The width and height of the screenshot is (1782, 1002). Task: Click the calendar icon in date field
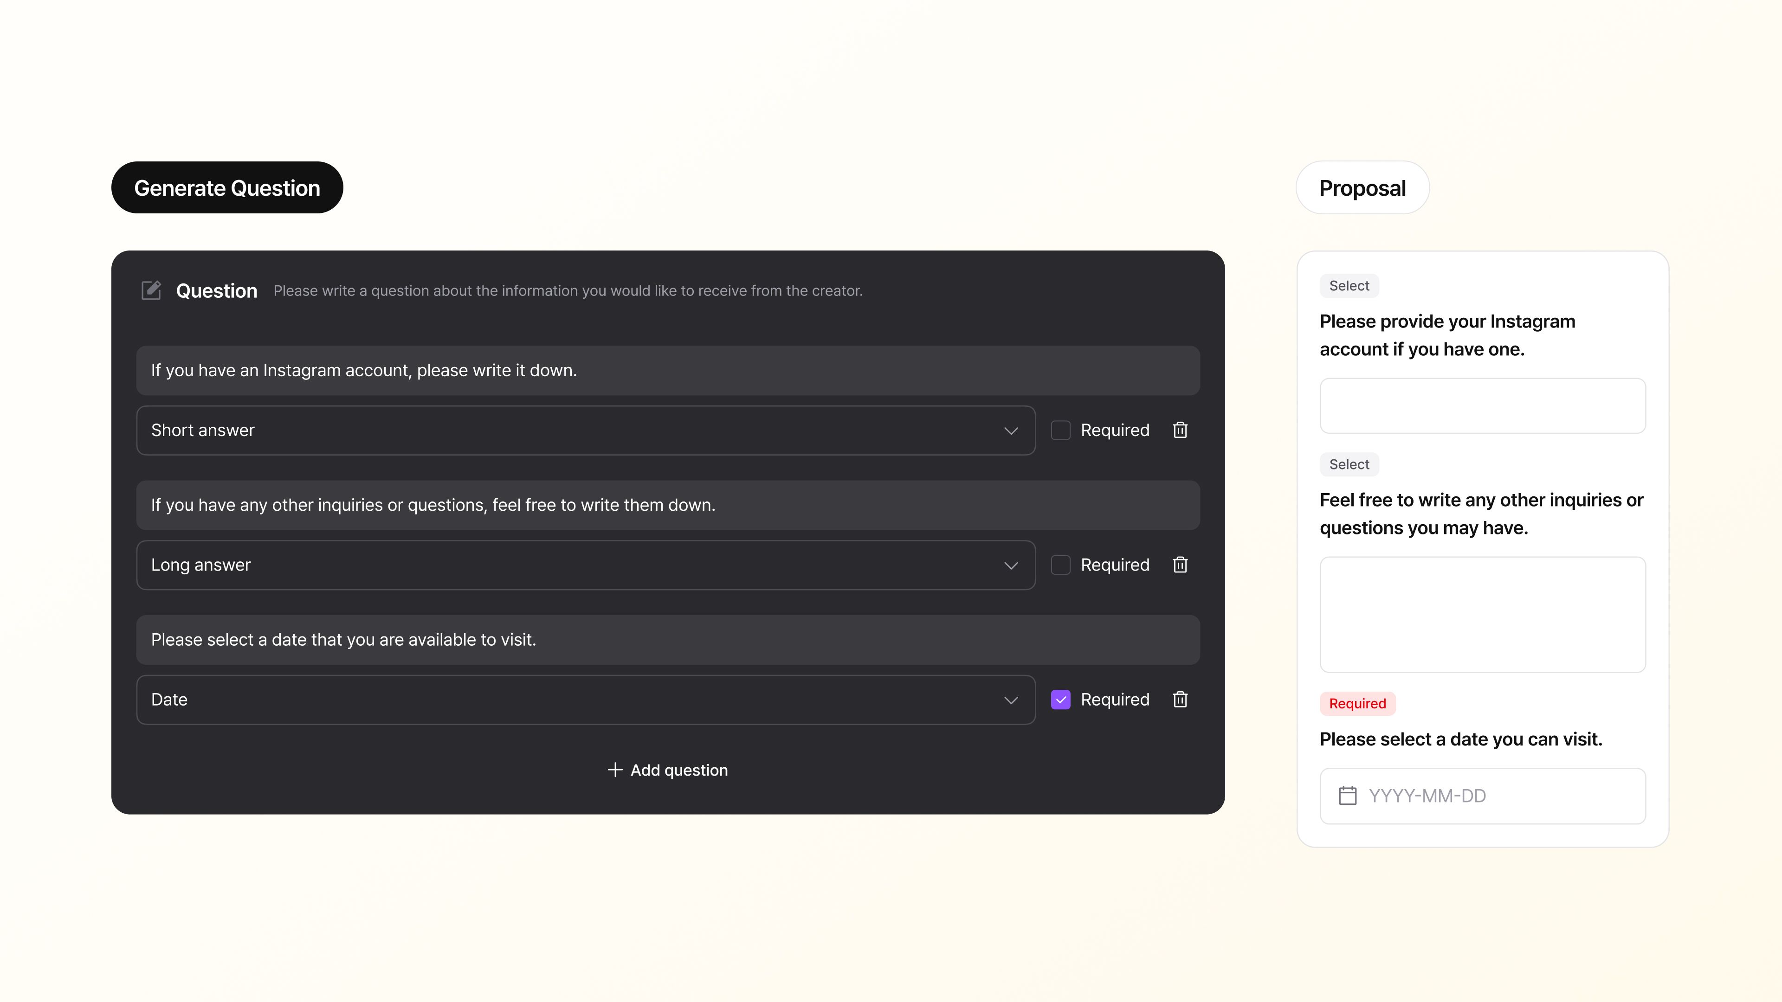click(x=1348, y=796)
